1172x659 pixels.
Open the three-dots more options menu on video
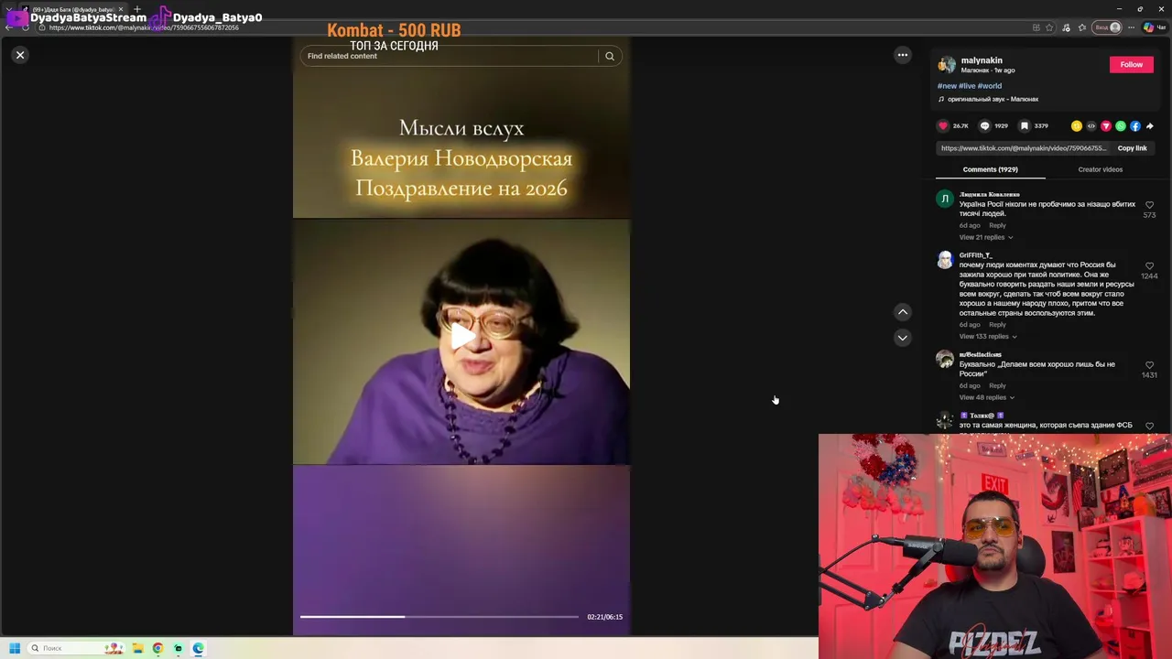(x=902, y=55)
